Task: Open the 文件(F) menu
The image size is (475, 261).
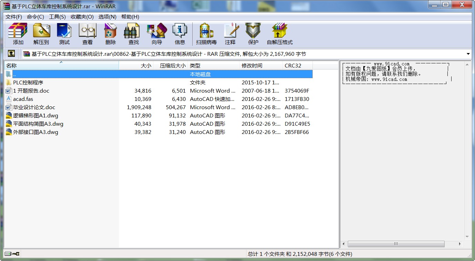Action: 14,17
